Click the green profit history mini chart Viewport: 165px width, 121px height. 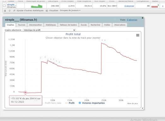[37, 6]
